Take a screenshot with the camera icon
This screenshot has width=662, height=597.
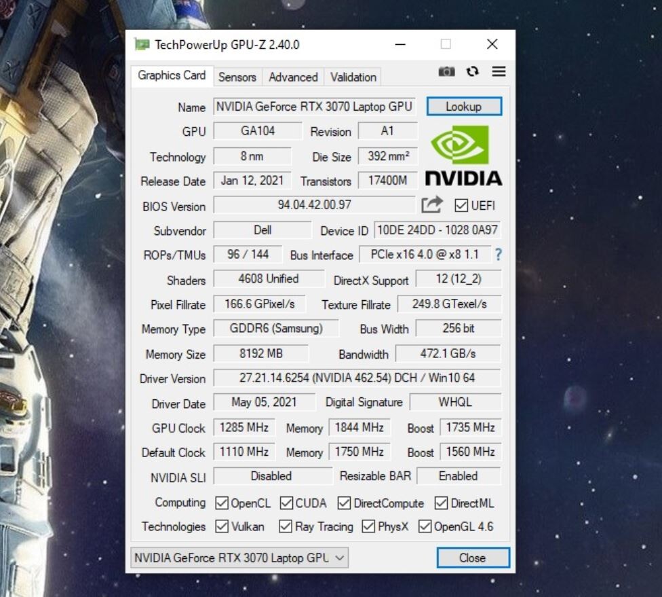tap(446, 71)
